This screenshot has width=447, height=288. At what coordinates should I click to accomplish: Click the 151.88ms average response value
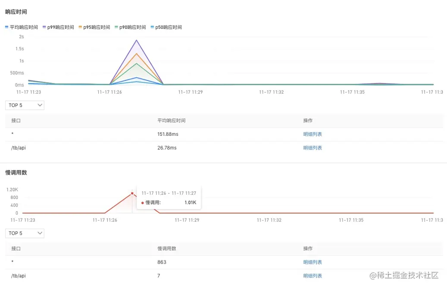(168, 134)
